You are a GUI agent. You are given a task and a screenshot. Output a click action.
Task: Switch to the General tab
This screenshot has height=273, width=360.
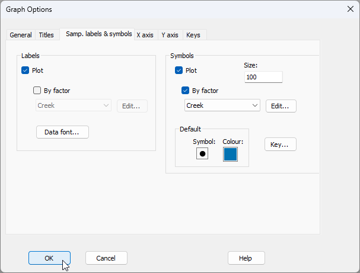tap(21, 35)
